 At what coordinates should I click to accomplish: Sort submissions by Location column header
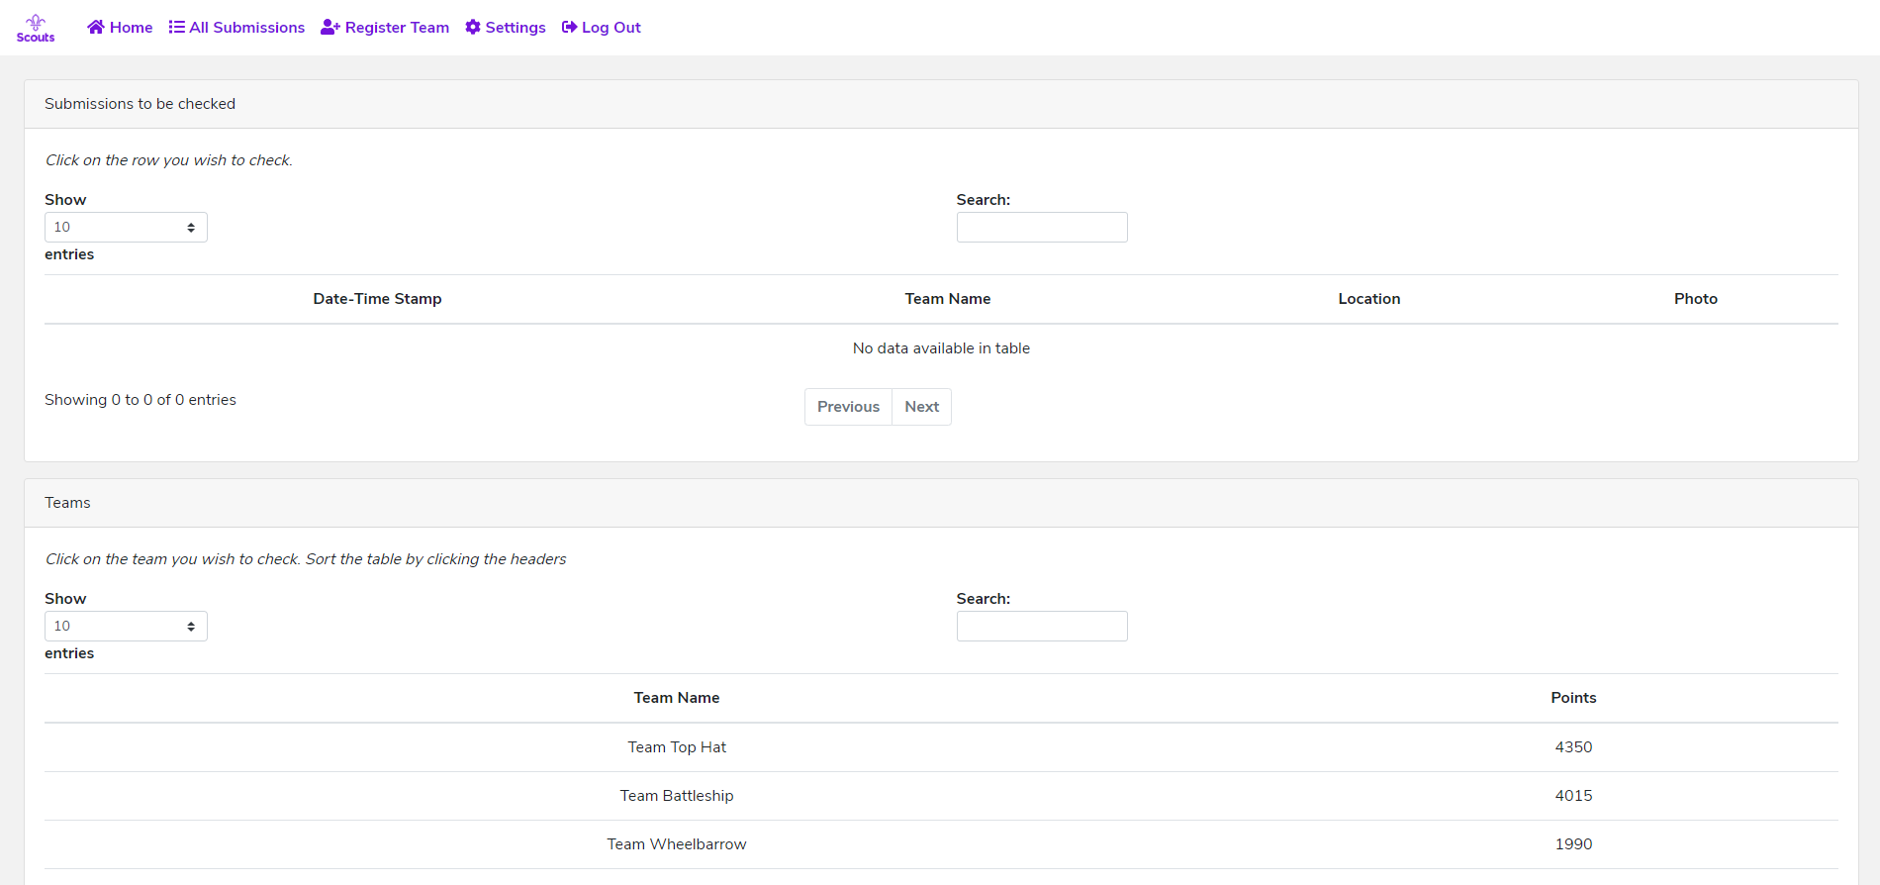click(1368, 299)
